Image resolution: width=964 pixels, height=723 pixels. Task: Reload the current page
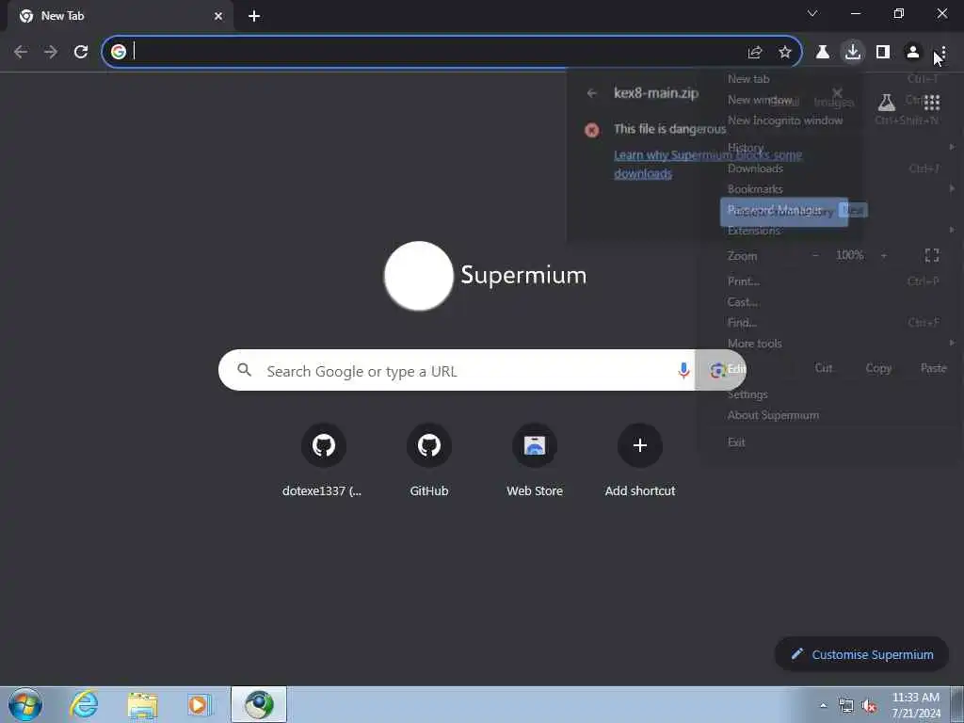(x=81, y=52)
